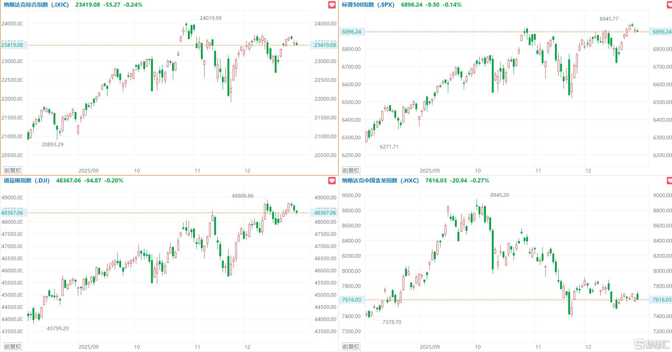Click the -0.24% percent change for .IXIC
The image size is (672, 352).
pyautogui.click(x=133, y=5)
